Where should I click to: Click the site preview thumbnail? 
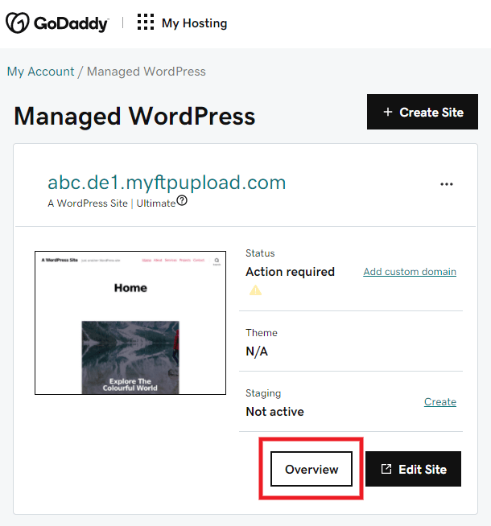tap(130, 323)
